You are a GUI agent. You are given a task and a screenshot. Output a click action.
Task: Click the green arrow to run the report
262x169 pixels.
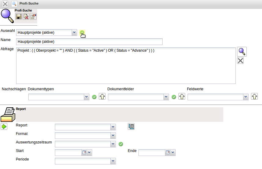coord(4,126)
